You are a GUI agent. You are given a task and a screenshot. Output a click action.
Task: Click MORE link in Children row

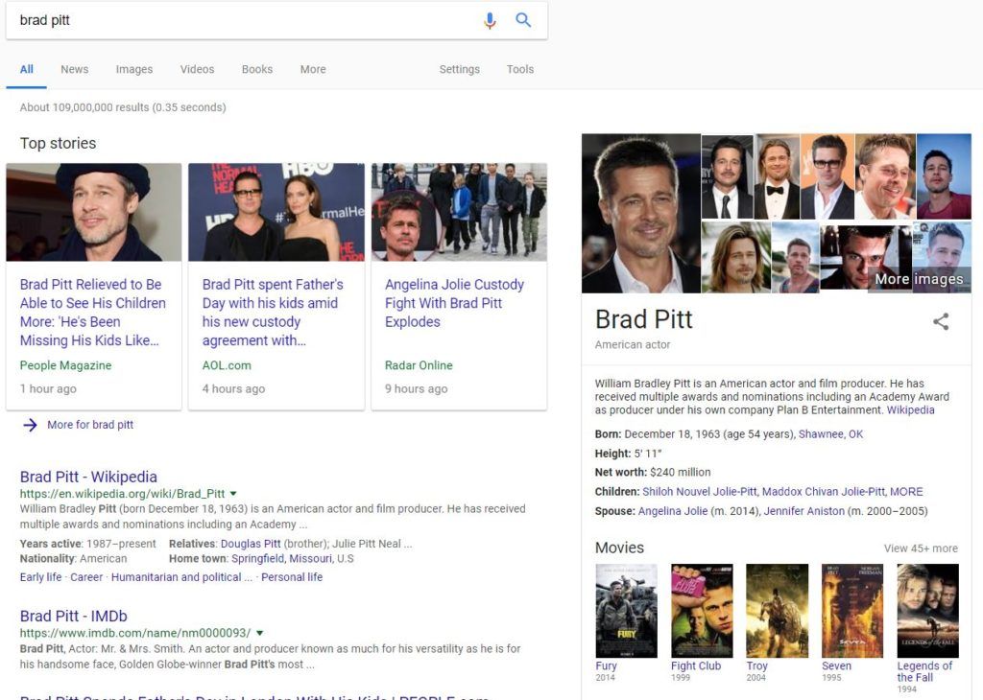tap(906, 492)
